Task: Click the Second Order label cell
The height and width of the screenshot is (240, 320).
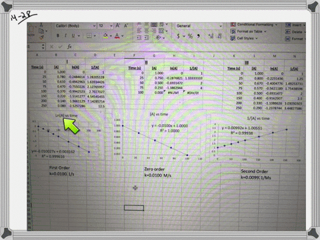Action: point(255,171)
